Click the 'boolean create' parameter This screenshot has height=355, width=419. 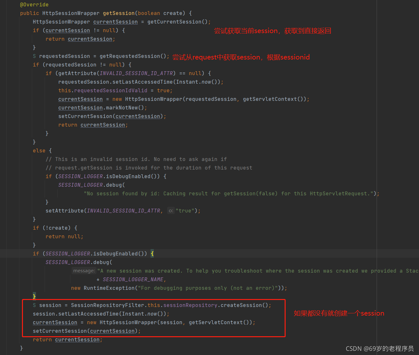tap(160, 13)
